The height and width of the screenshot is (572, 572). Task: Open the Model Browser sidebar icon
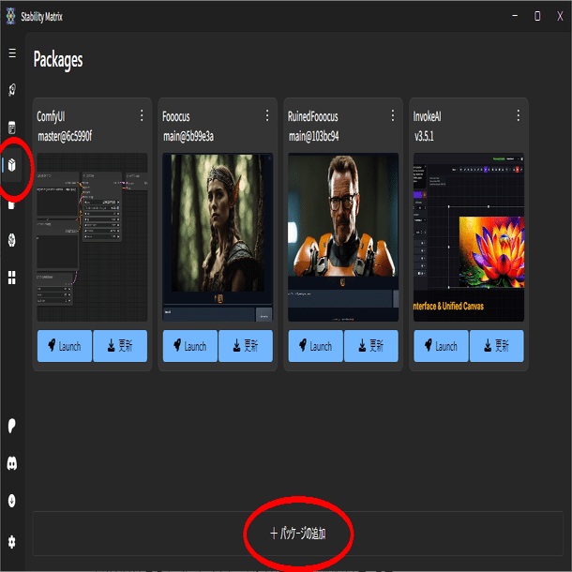pos(12,240)
